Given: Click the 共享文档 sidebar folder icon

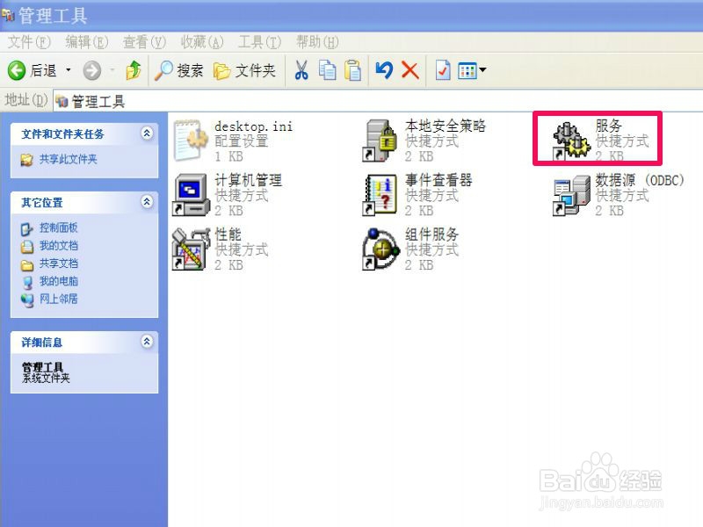Looking at the screenshot, I should (27, 265).
